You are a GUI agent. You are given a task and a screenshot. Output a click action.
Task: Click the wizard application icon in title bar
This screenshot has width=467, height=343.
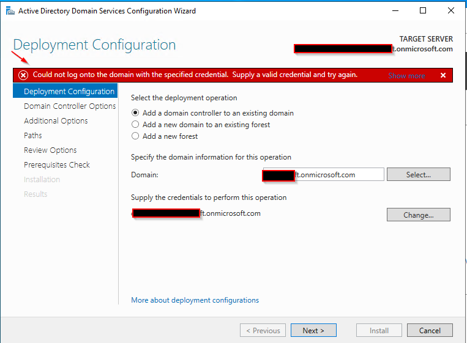point(10,11)
